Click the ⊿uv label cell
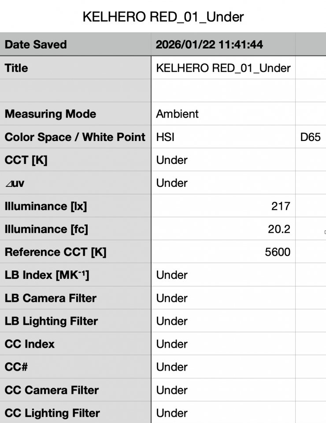 pos(75,183)
